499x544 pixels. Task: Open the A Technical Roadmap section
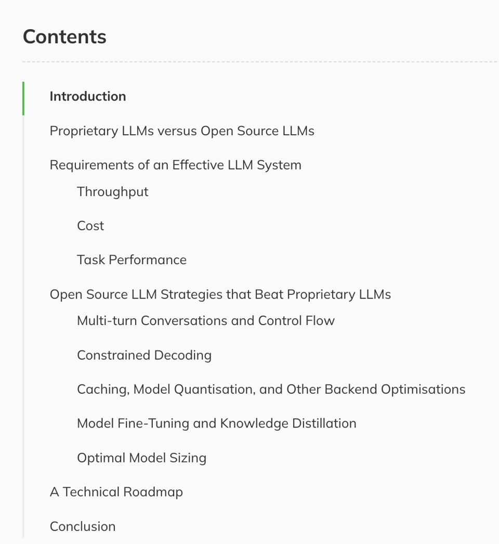[116, 492]
